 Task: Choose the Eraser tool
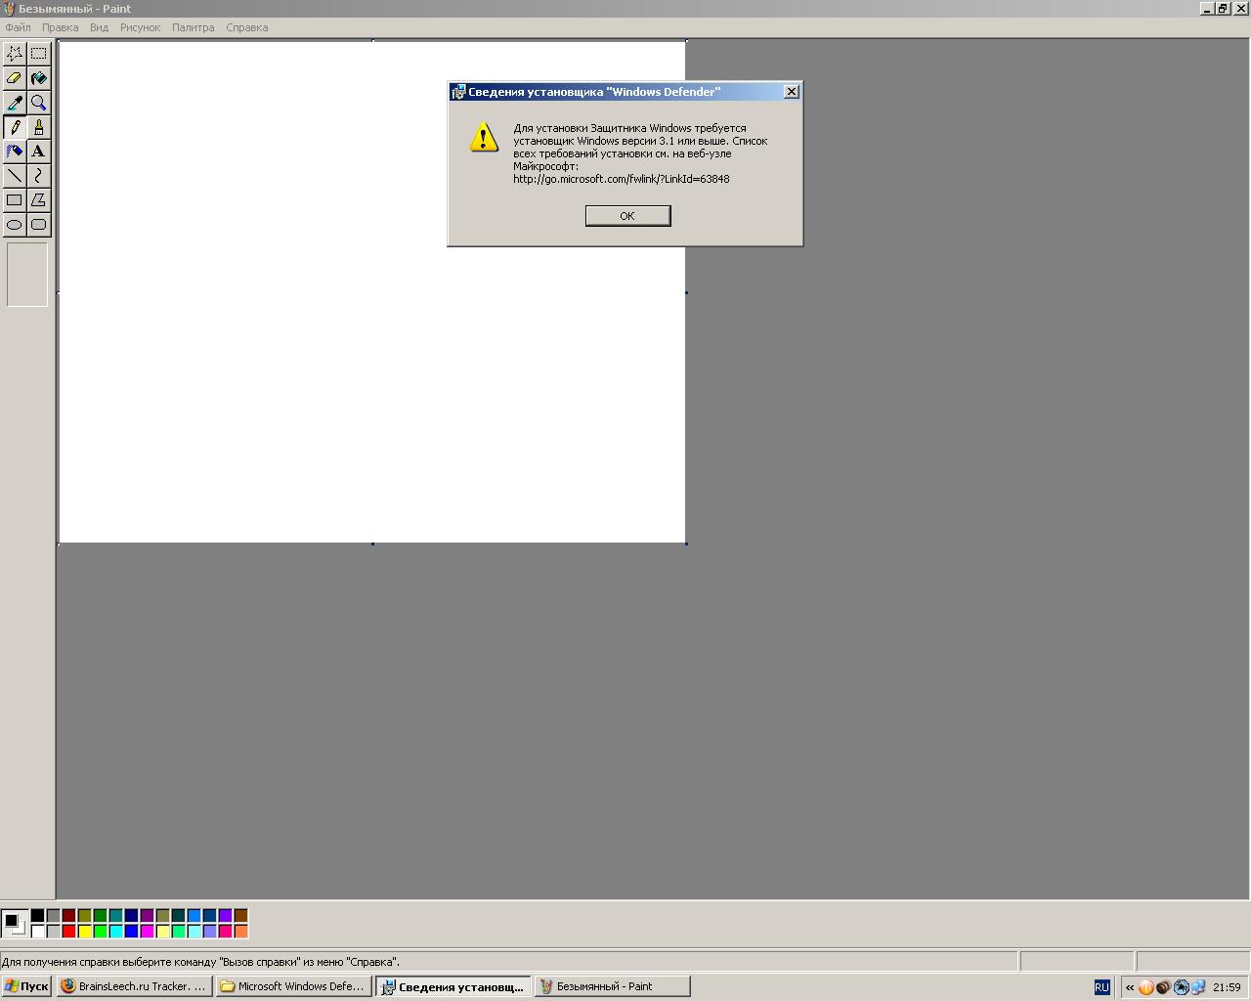[15, 78]
